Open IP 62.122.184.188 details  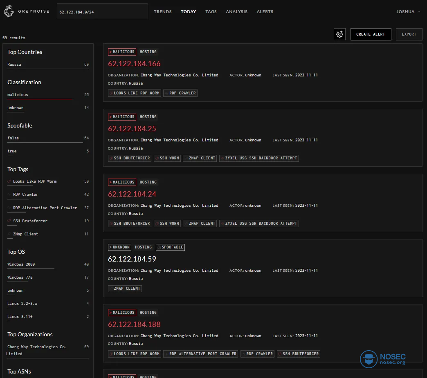[x=134, y=324]
